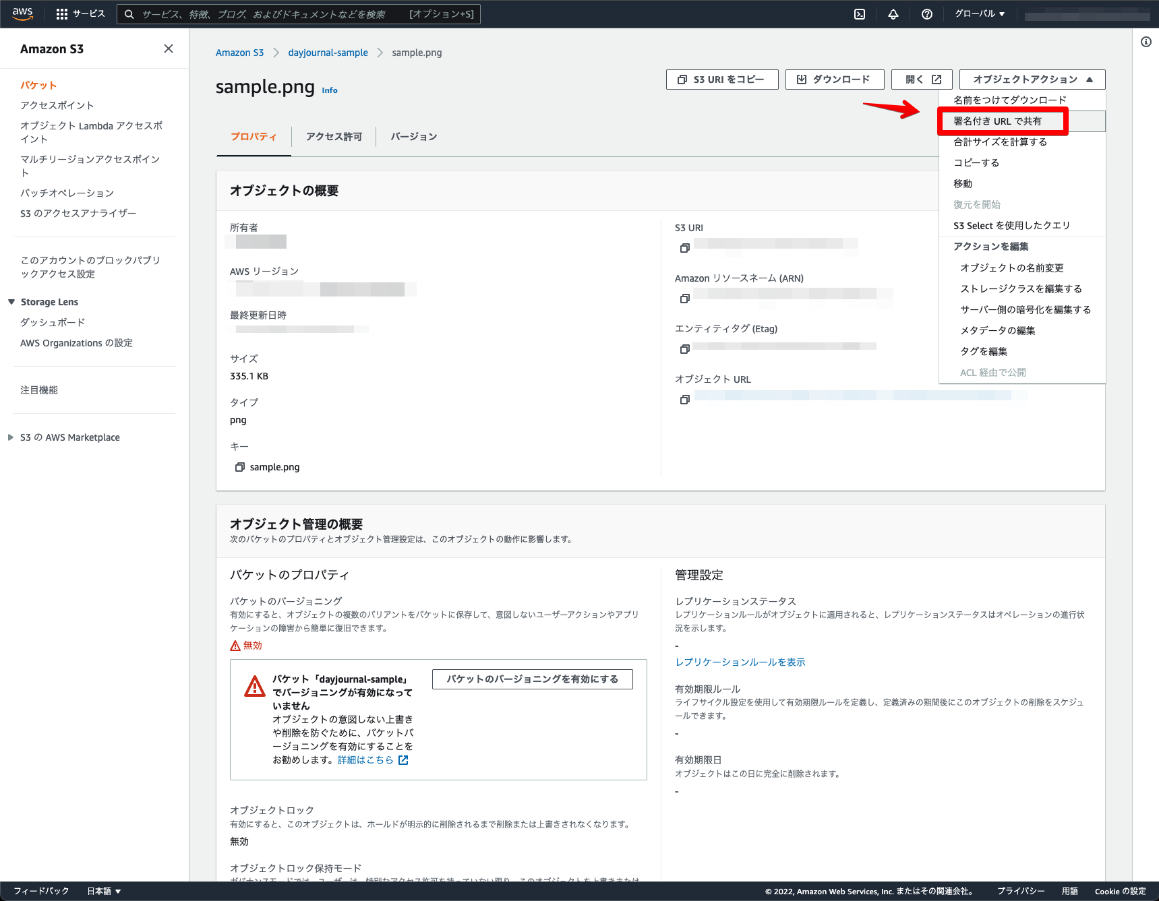The image size is (1159, 901).
Task: Open アクセスポイント in the sidebar
Action: click(x=57, y=106)
